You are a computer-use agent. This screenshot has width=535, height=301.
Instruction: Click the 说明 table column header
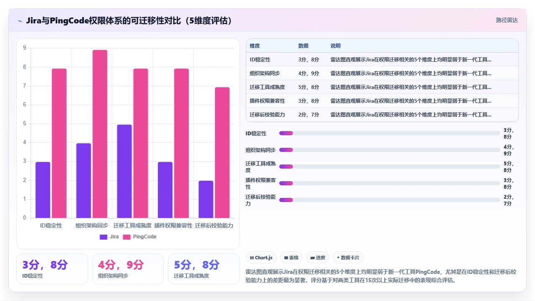[336, 46]
